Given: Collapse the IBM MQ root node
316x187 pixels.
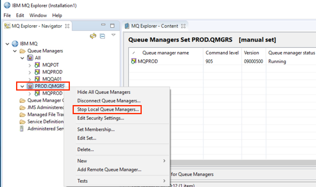Looking at the screenshot, I should pos(7,44).
